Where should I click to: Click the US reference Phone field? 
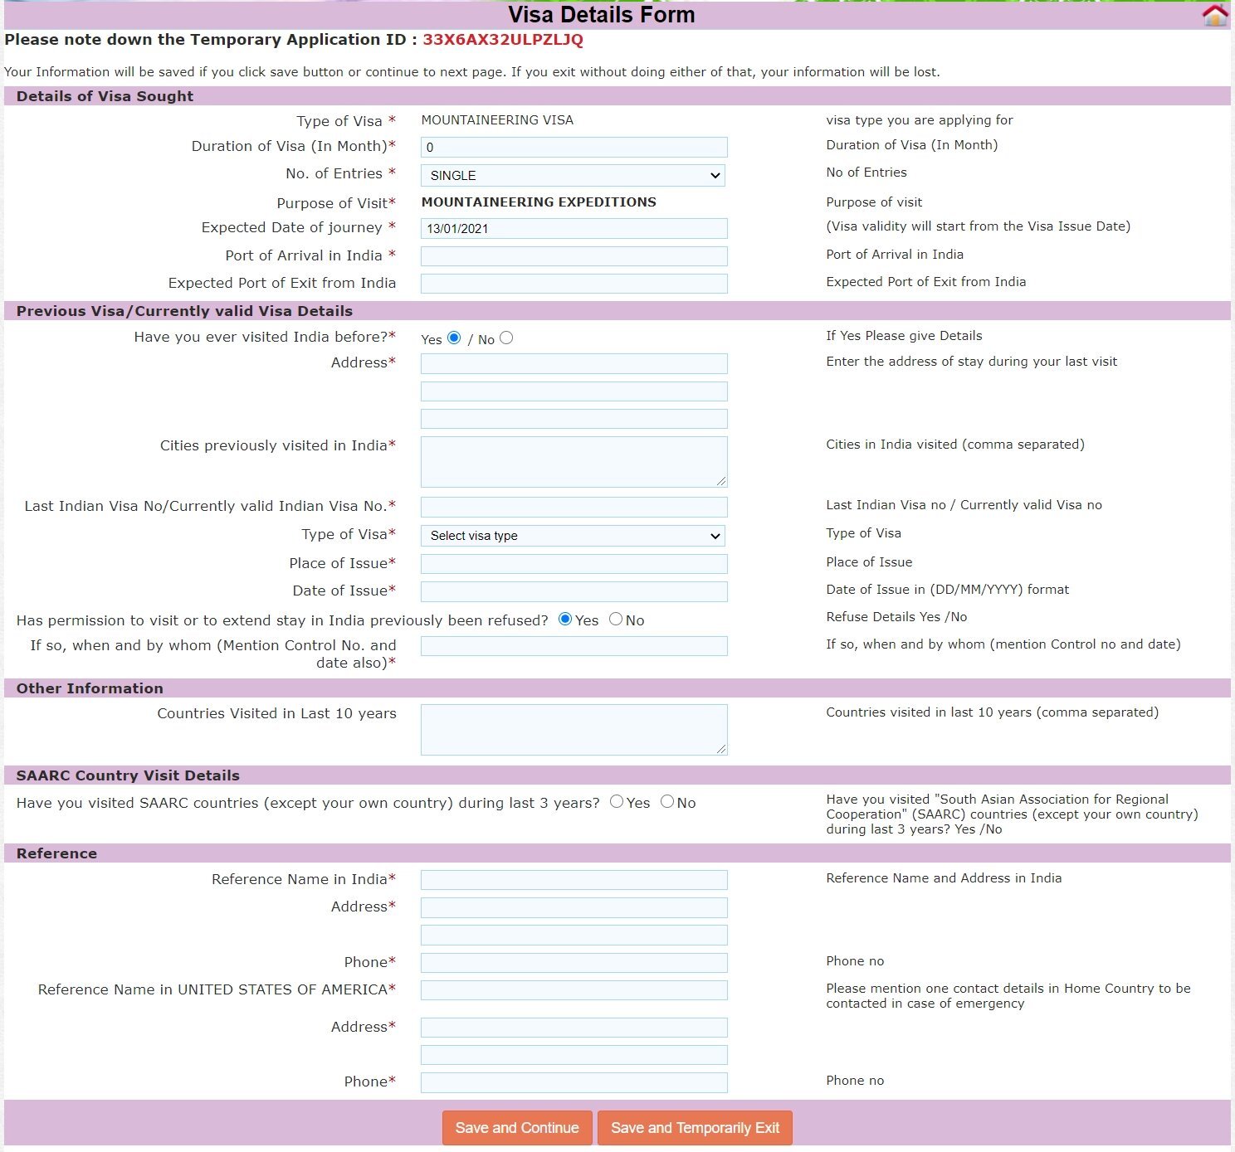574,1082
